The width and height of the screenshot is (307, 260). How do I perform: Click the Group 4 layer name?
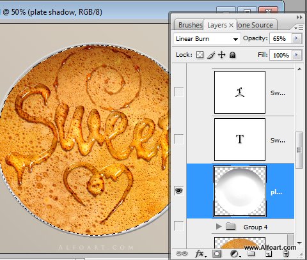coord(255,227)
